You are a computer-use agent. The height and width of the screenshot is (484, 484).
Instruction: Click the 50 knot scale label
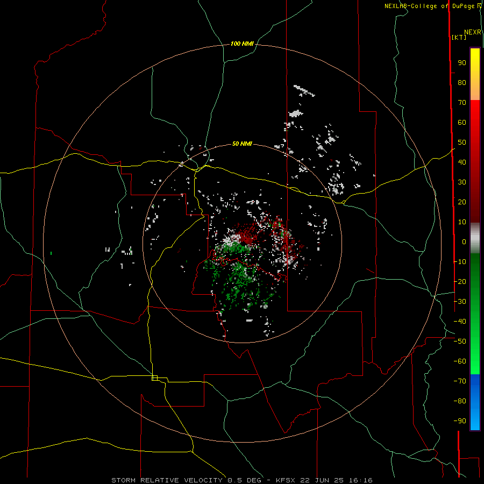pyautogui.click(x=462, y=143)
